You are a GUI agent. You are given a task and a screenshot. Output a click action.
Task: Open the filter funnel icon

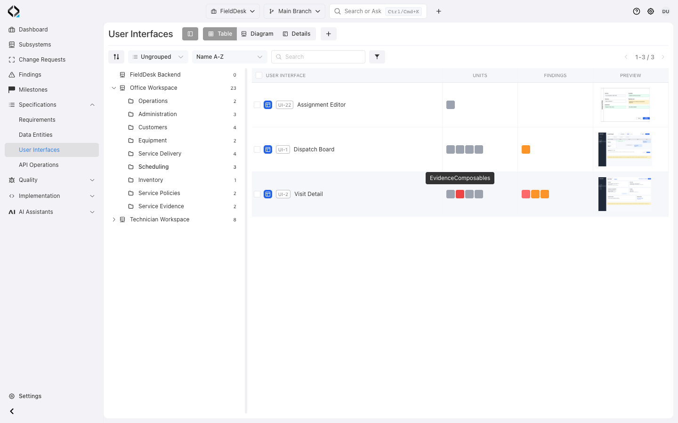tap(377, 57)
